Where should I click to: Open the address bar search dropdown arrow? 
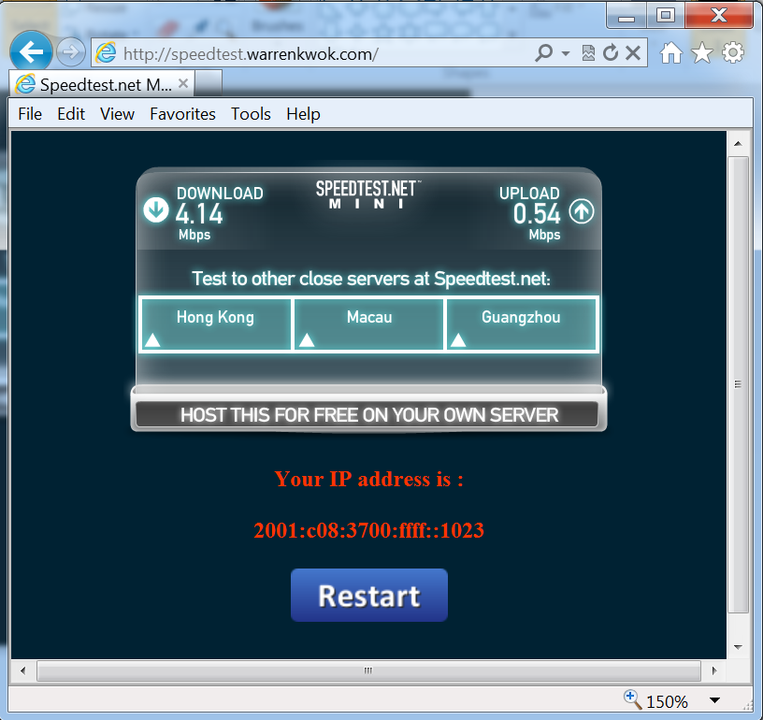coord(566,52)
